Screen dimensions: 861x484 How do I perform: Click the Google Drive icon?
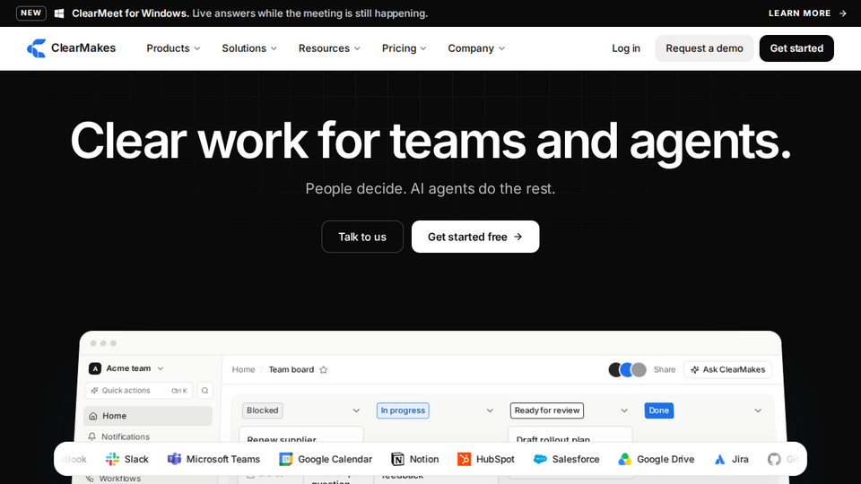625,459
